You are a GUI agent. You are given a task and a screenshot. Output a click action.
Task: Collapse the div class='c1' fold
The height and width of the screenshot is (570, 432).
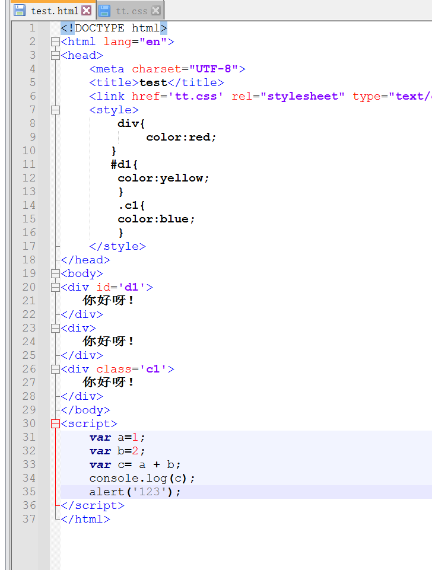[x=55, y=370]
